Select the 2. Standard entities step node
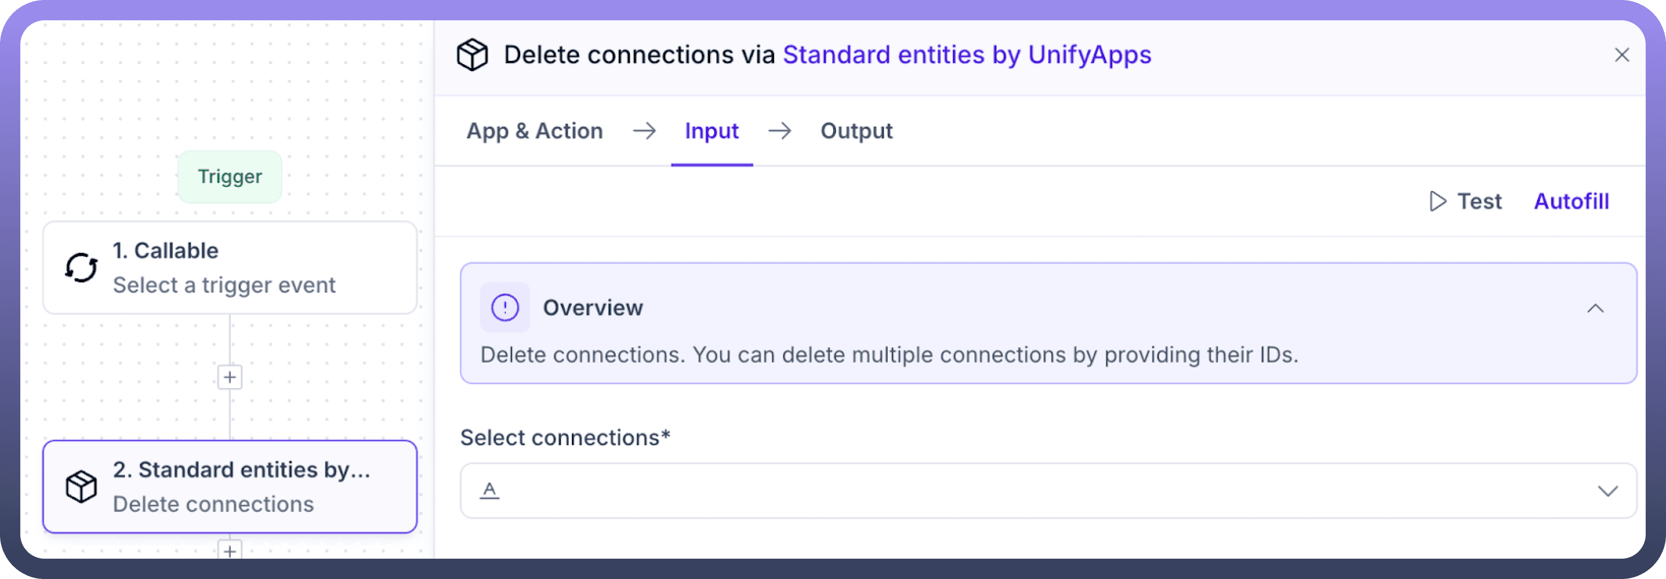1666x579 pixels. pos(230,487)
